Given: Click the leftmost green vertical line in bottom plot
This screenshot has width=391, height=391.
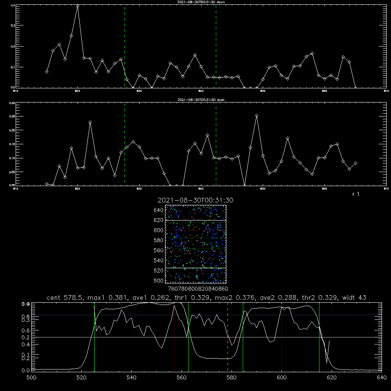Looking at the screenshot, I should click(x=95, y=337).
